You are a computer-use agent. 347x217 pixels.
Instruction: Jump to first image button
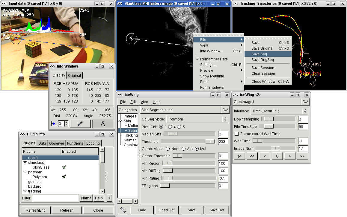(239, 156)
